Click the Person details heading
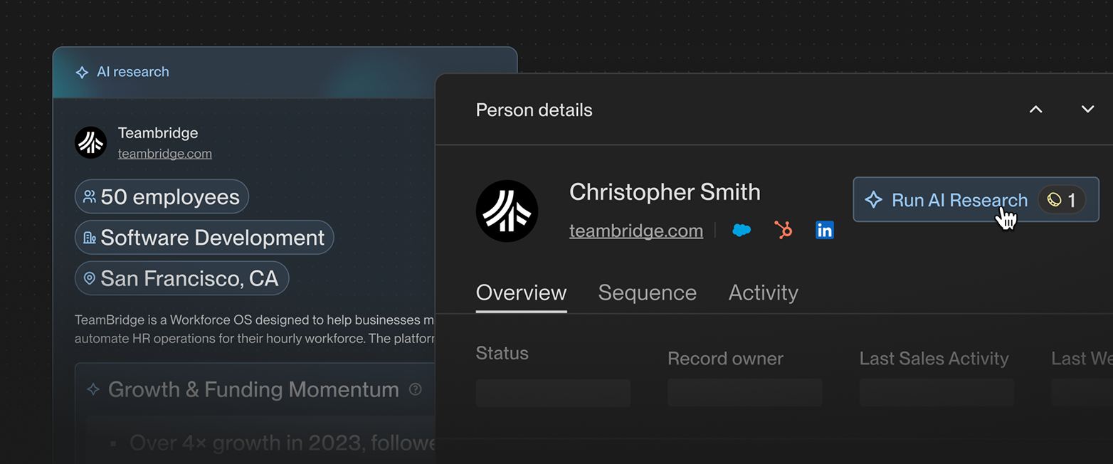This screenshot has width=1113, height=464. point(534,110)
